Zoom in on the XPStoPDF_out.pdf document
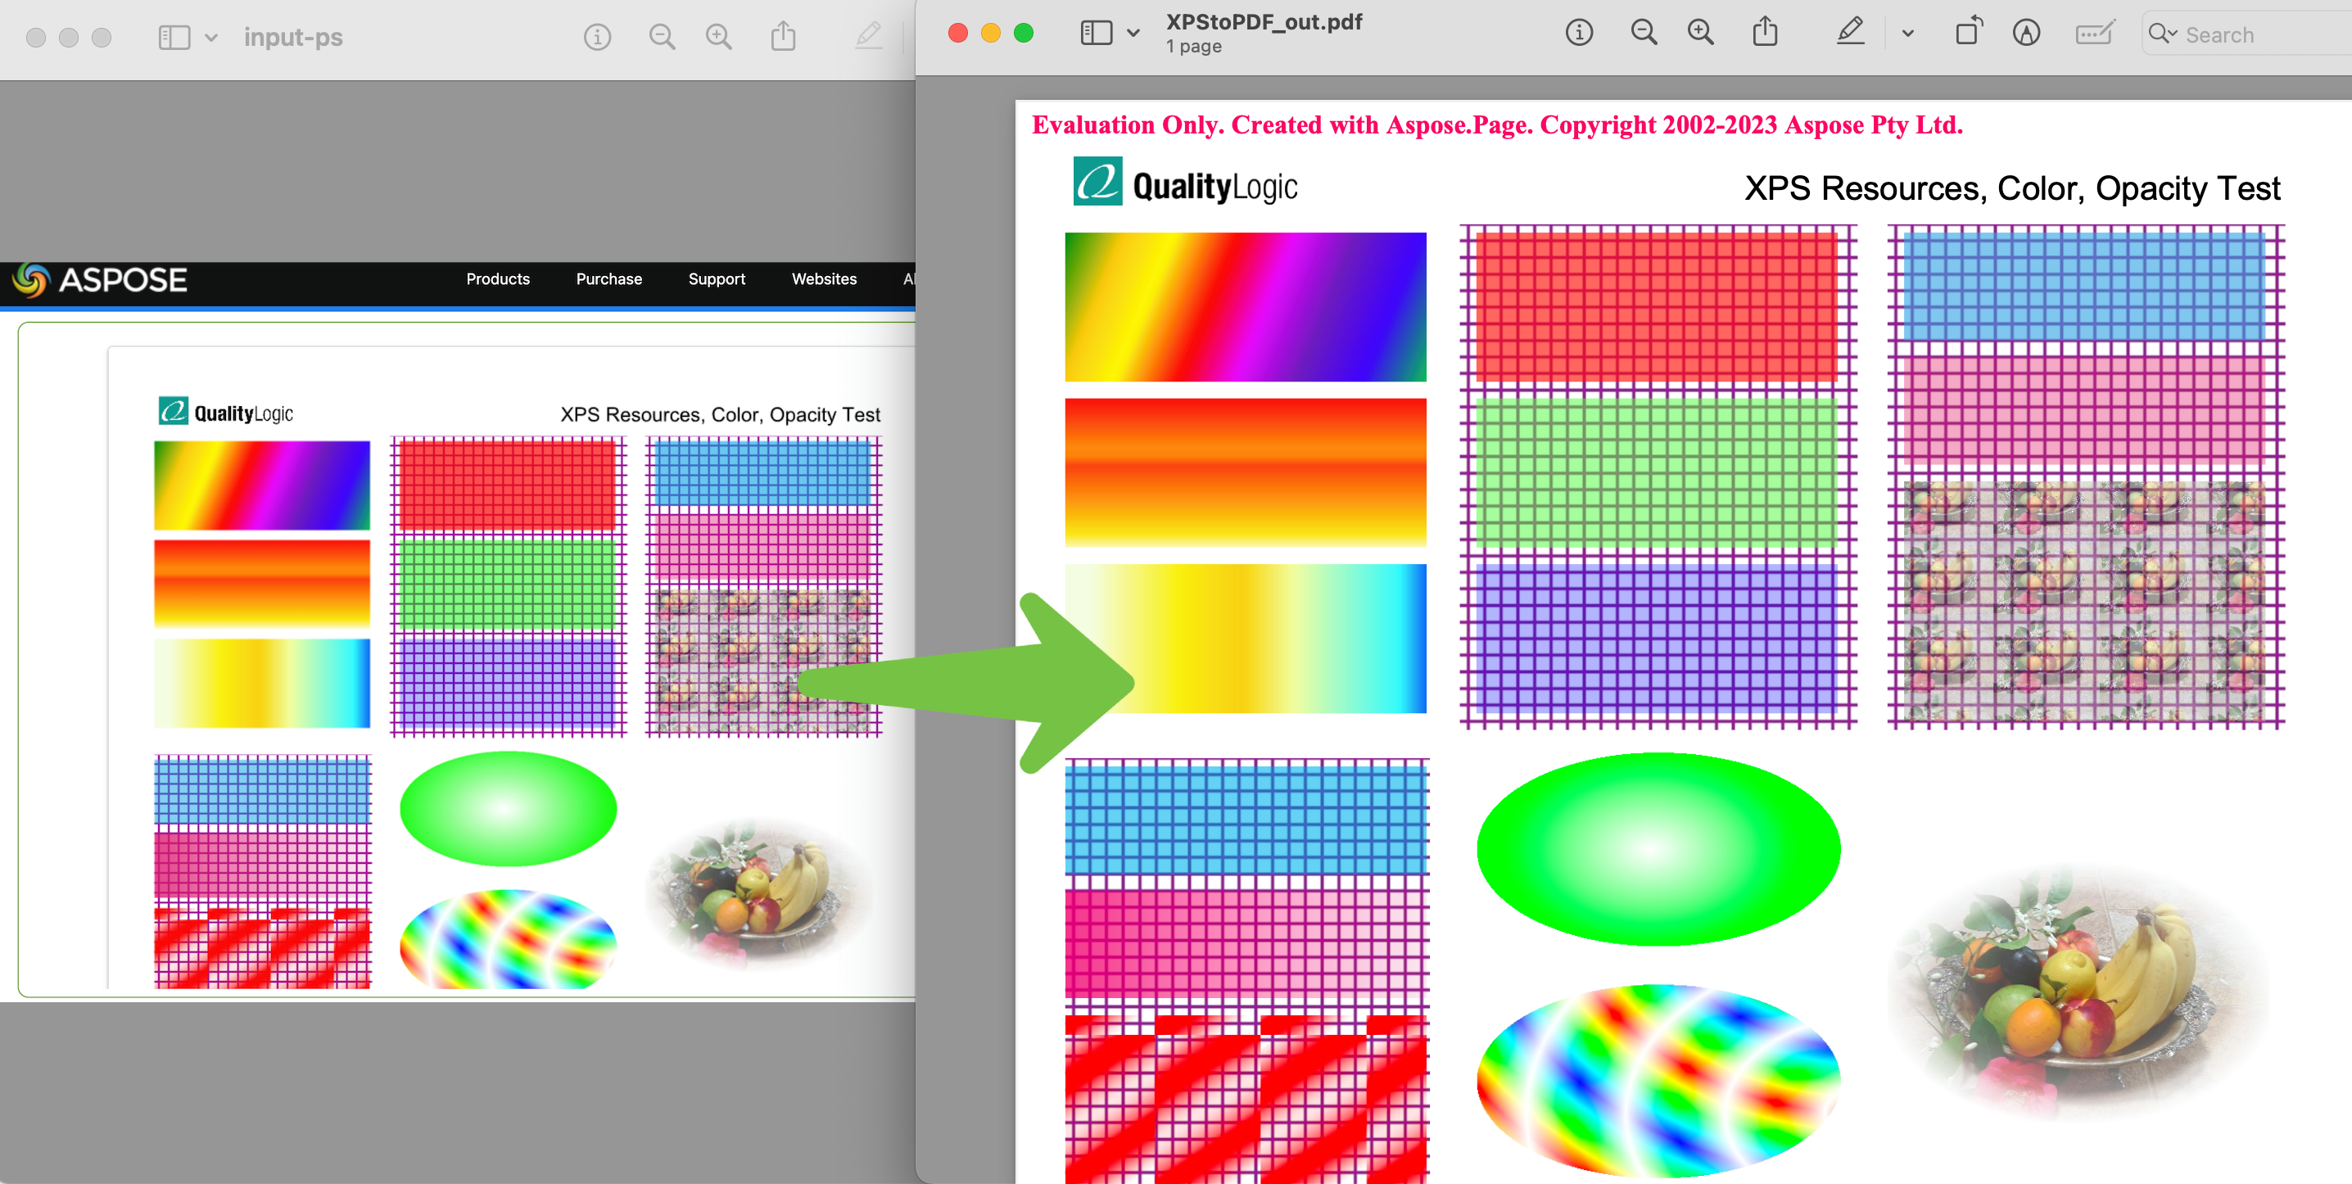This screenshot has width=2352, height=1184. tap(1700, 34)
